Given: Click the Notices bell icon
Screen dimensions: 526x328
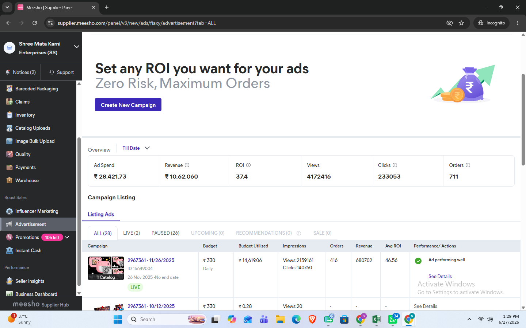Looking at the screenshot, I should [8, 72].
